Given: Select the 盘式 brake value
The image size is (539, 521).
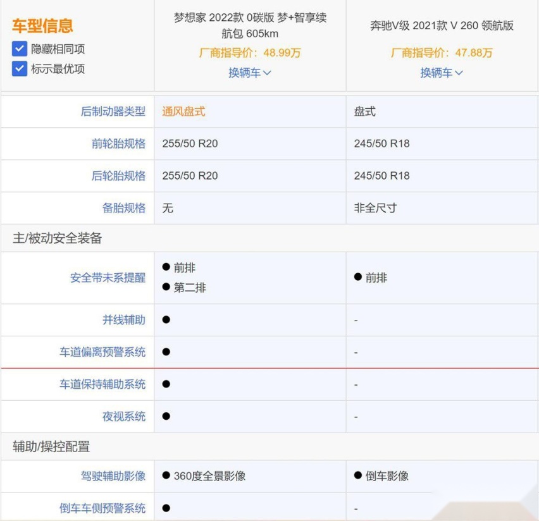Looking at the screenshot, I should coord(365,111).
